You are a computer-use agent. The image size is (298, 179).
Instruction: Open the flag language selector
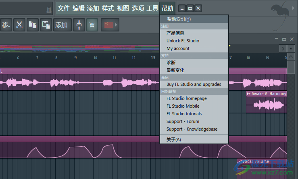[110, 25]
